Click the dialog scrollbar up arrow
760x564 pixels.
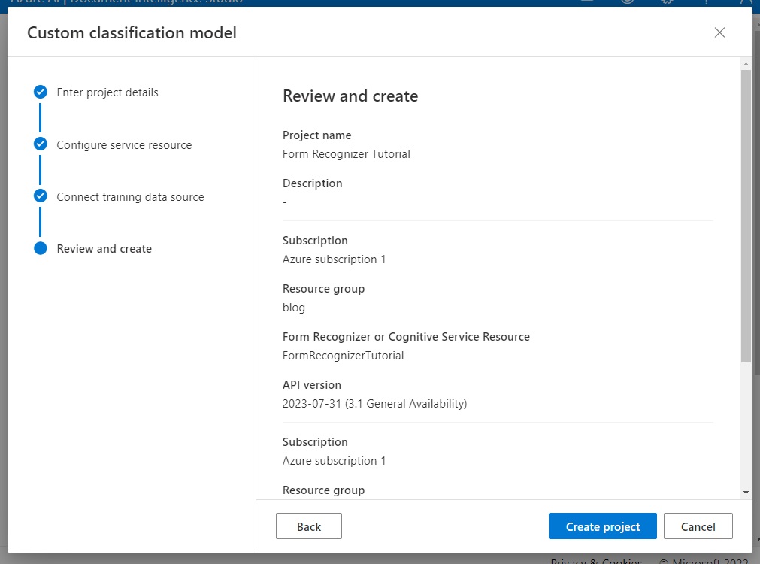[746, 64]
